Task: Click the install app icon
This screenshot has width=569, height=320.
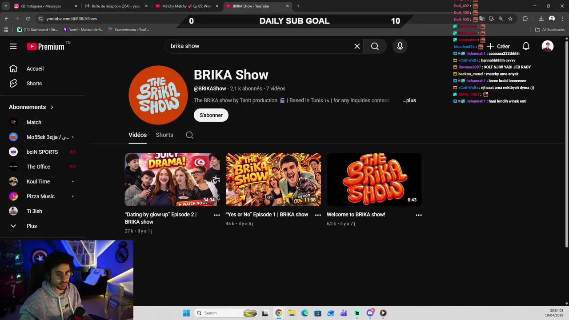Action: 491,19
